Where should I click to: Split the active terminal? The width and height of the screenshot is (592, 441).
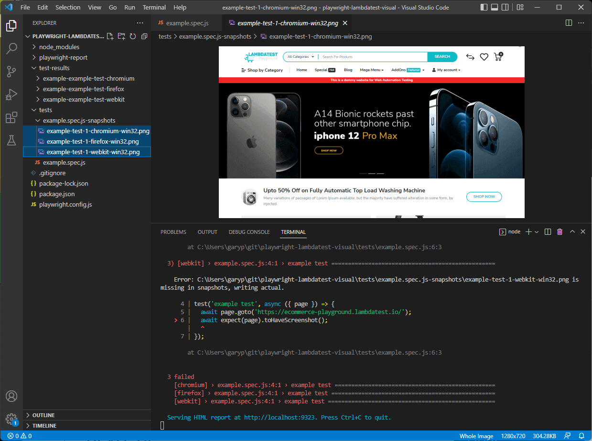coord(547,231)
